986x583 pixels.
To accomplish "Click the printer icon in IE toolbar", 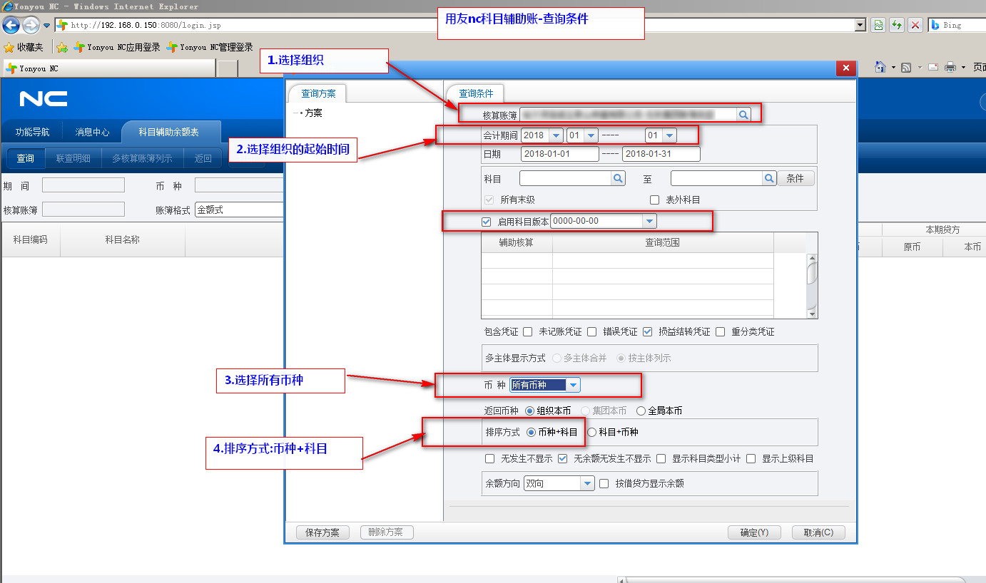I will [x=950, y=67].
